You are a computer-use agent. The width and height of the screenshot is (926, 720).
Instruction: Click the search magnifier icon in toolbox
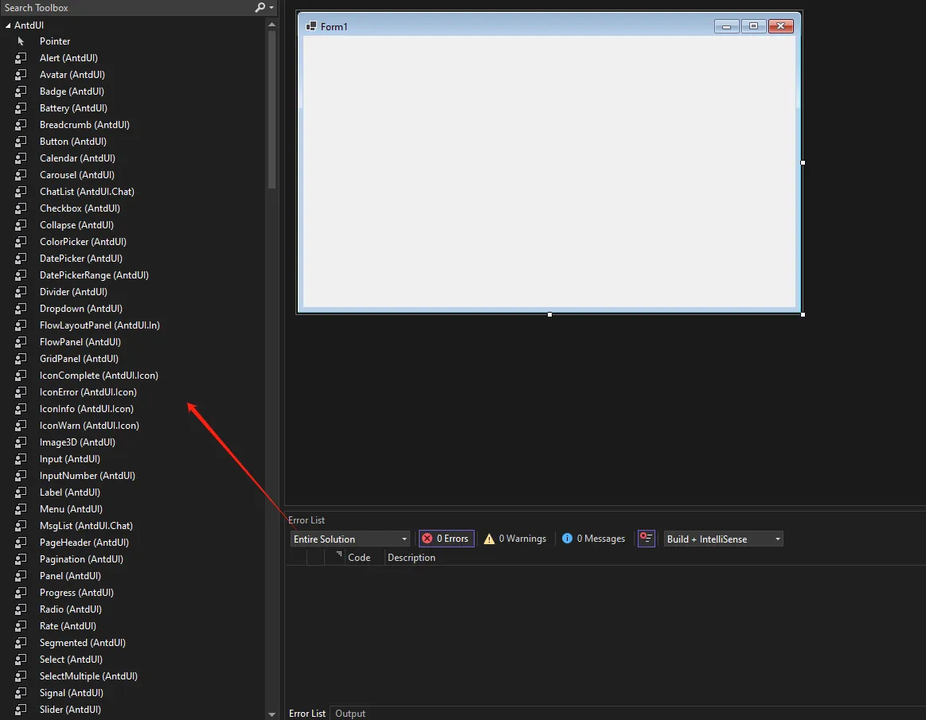pos(260,7)
